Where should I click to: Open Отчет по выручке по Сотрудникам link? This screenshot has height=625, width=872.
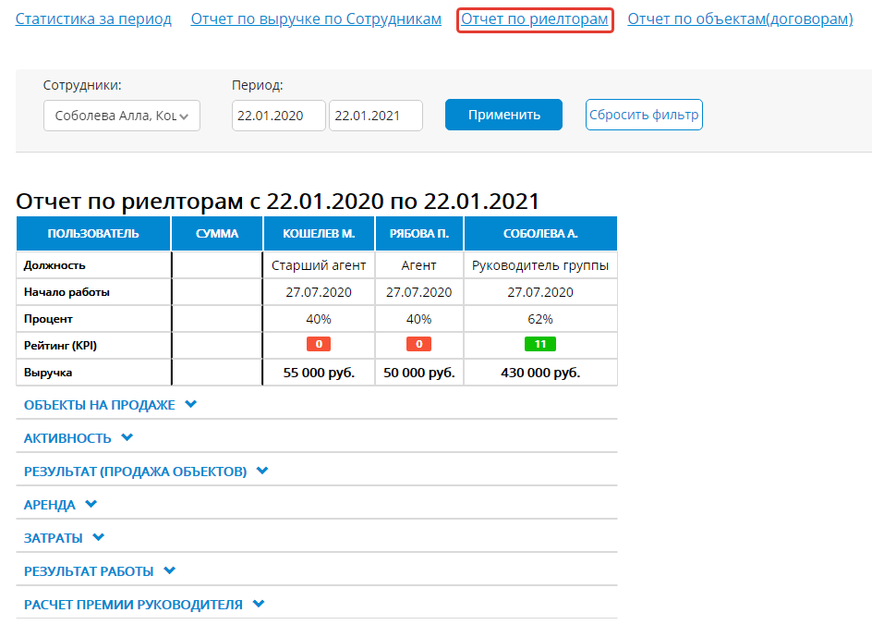click(x=316, y=19)
